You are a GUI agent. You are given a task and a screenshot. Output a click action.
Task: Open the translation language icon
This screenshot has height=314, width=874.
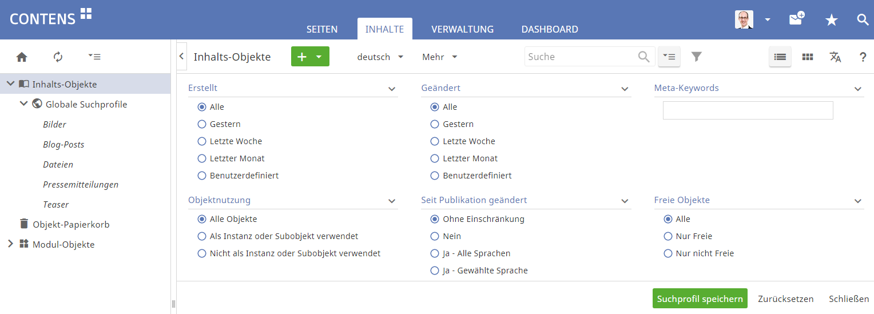835,57
